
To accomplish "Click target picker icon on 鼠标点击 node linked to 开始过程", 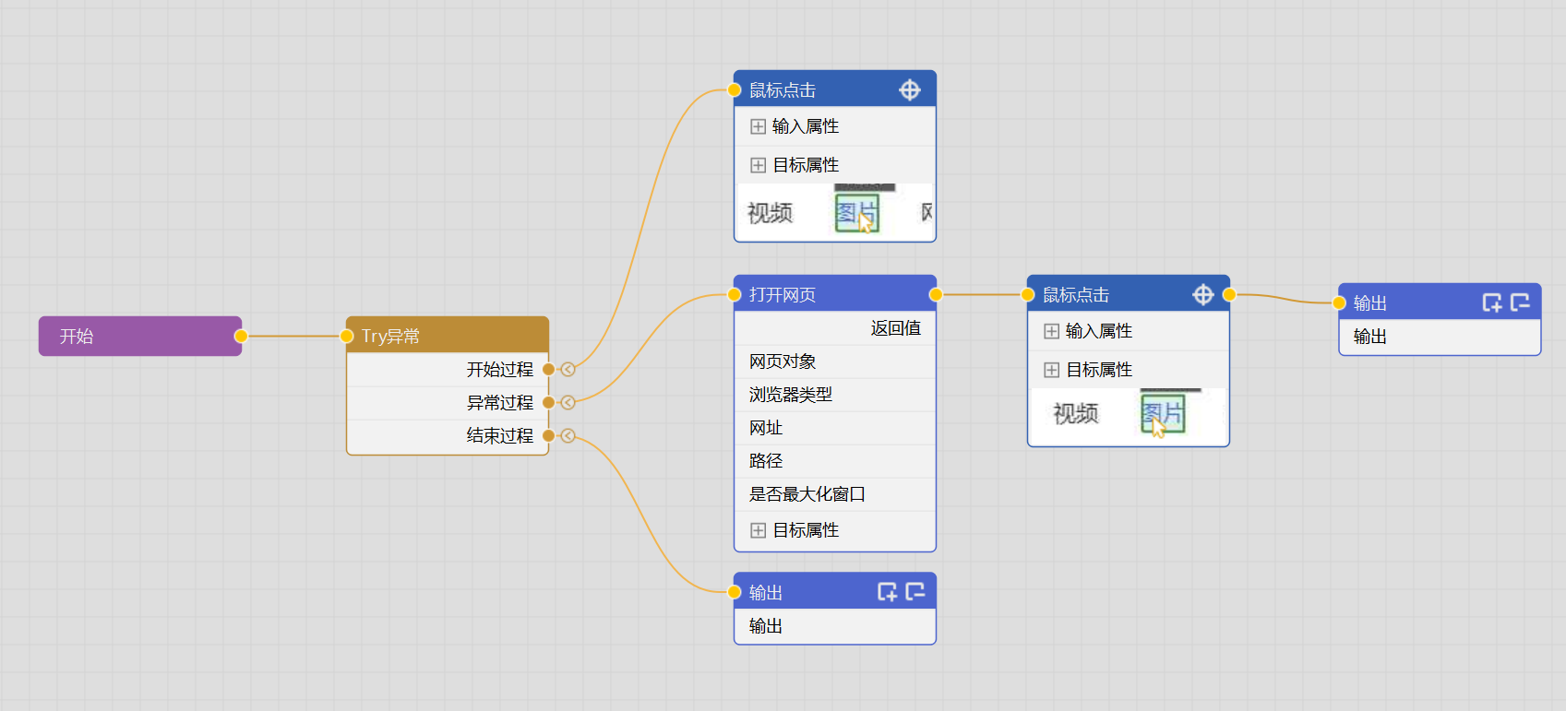I will pyautogui.click(x=910, y=89).
